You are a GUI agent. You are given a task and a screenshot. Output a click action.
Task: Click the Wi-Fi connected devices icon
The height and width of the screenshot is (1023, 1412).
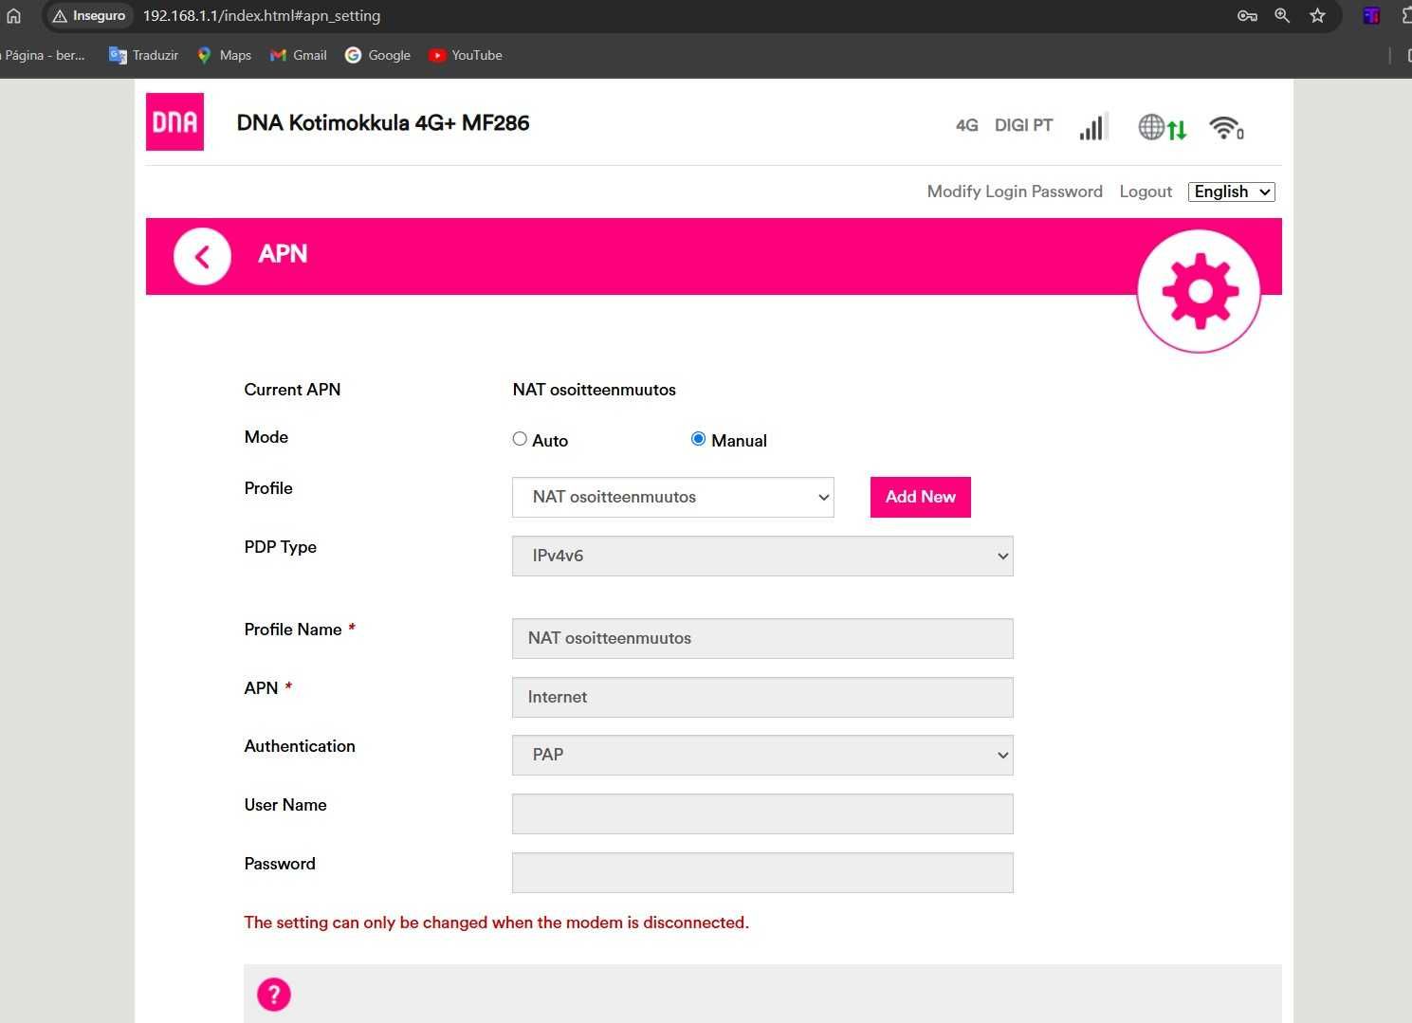coord(1226,127)
